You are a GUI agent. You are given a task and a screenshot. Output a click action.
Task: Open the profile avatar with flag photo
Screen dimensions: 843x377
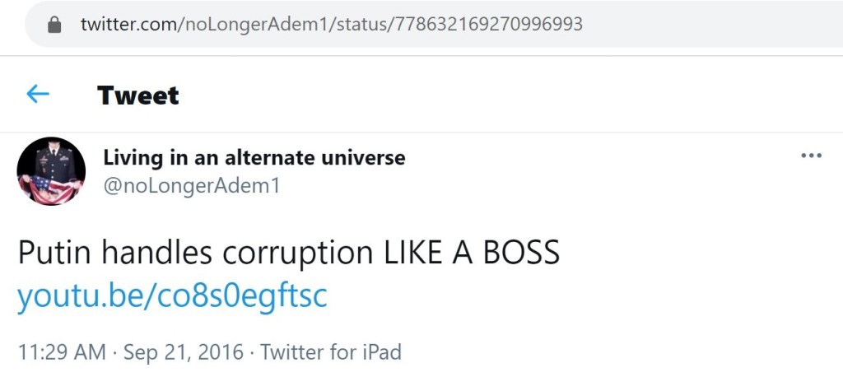click(x=51, y=171)
